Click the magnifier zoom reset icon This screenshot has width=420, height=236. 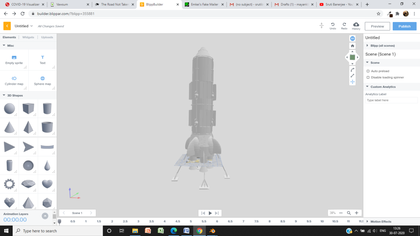(x=349, y=213)
